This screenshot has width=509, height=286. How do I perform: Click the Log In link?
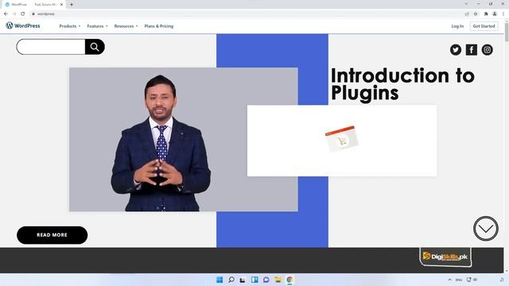tap(457, 26)
